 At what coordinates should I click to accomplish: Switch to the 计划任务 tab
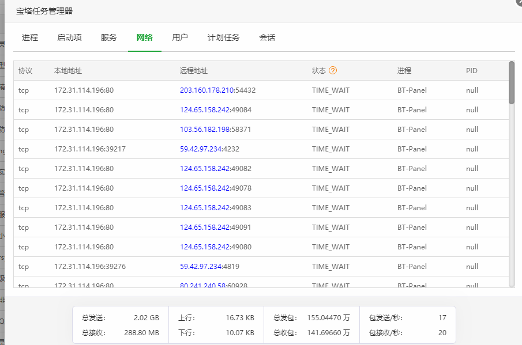pyautogui.click(x=223, y=37)
